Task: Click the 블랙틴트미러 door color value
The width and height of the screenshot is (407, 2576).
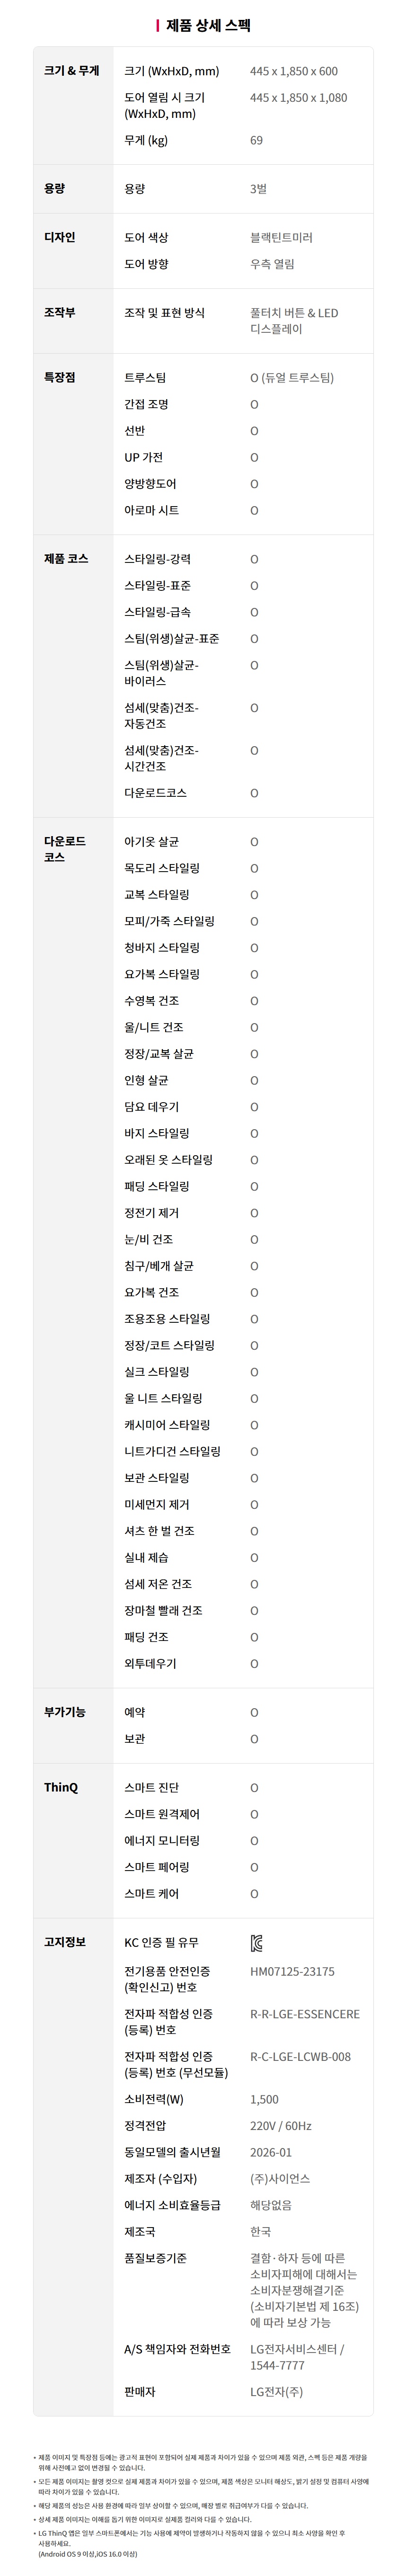Action: click(x=281, y=237)
